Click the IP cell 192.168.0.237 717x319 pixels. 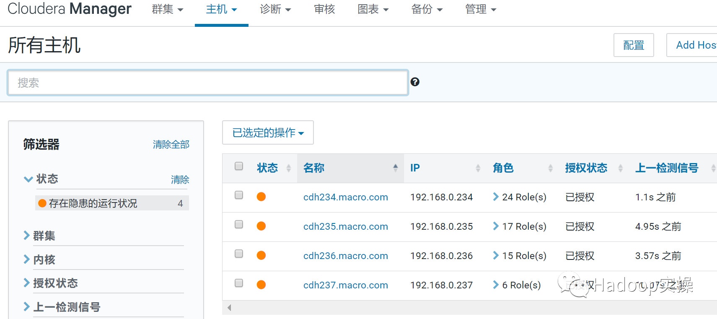point(442,285)
